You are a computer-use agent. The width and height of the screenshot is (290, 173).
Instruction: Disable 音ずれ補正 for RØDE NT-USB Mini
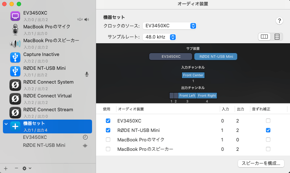[x=268, y=130]
